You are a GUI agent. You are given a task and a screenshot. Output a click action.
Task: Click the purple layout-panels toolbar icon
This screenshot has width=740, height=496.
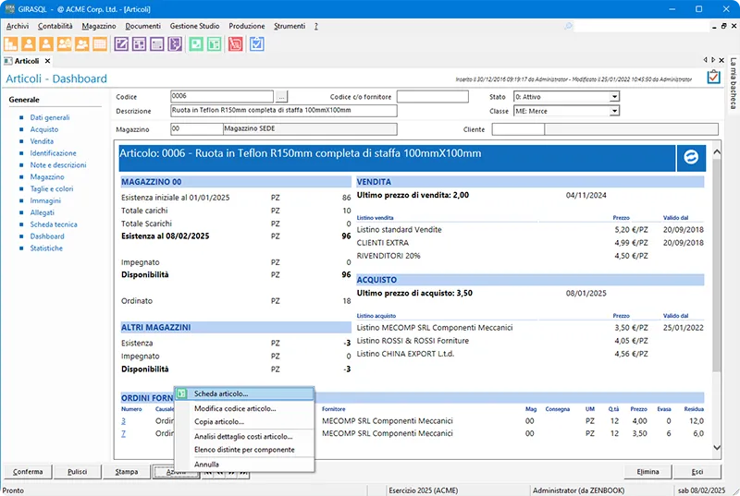point(140,44)
